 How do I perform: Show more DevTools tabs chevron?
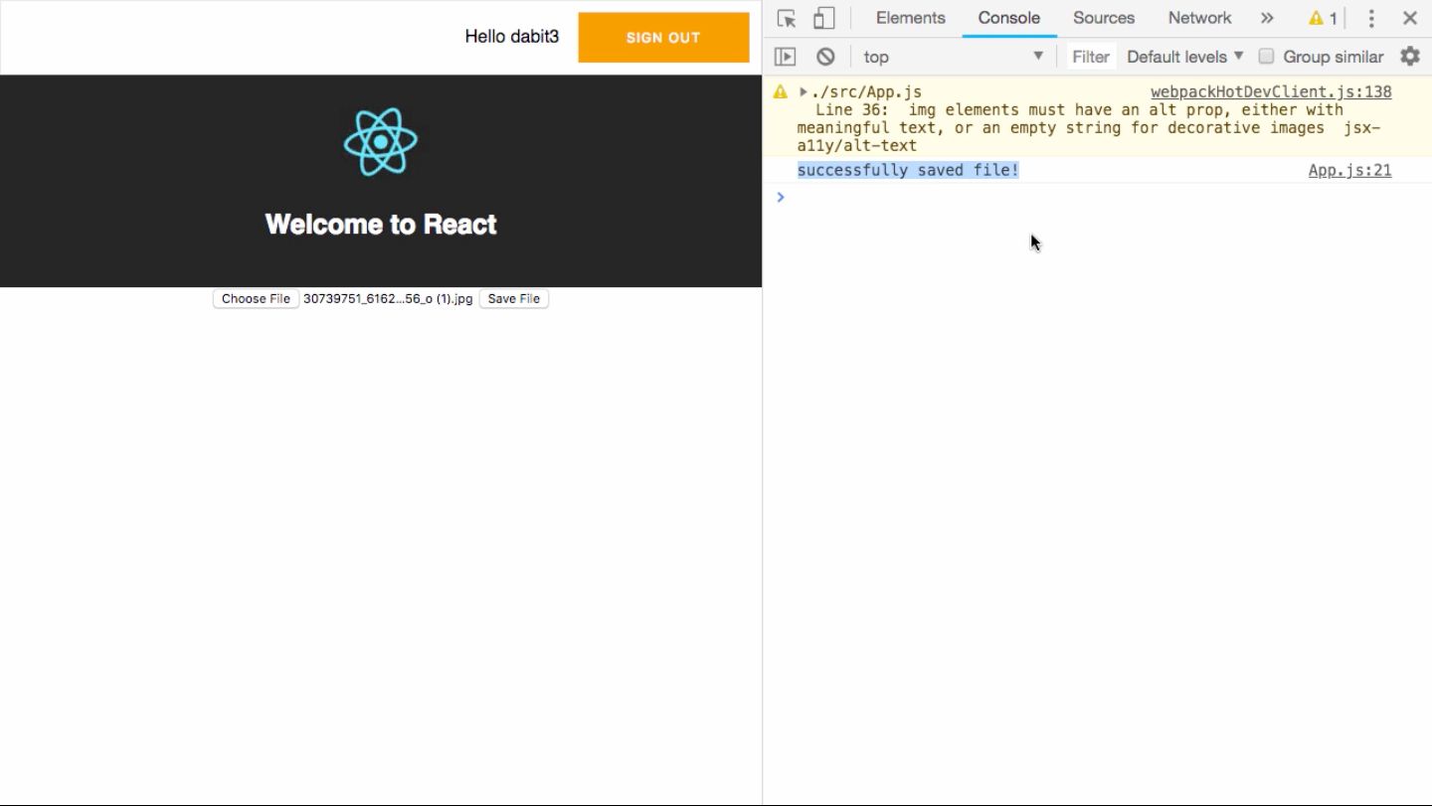pos(1267,18)
